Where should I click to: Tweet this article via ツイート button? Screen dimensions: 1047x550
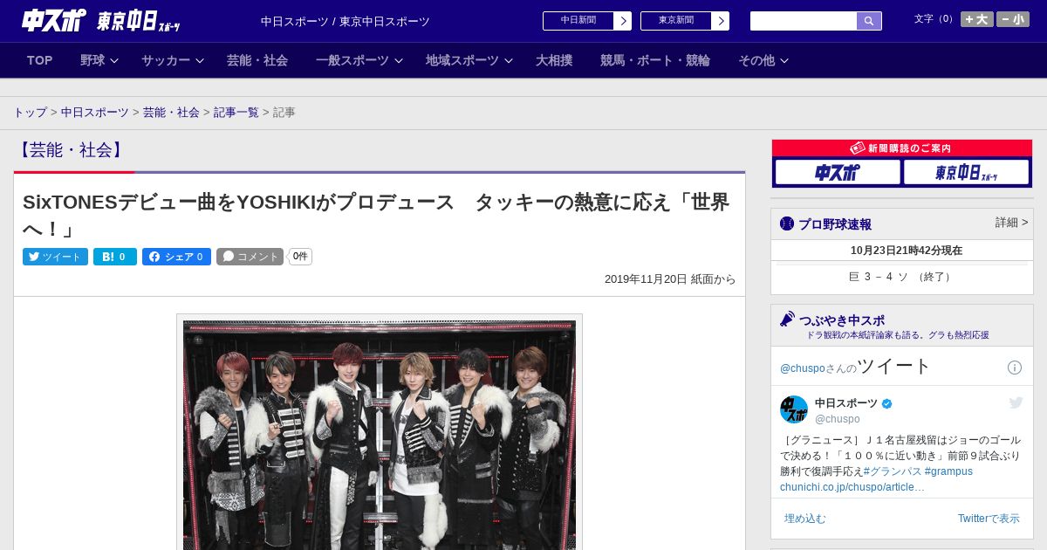pyautogui.click(x=55, y=257)
